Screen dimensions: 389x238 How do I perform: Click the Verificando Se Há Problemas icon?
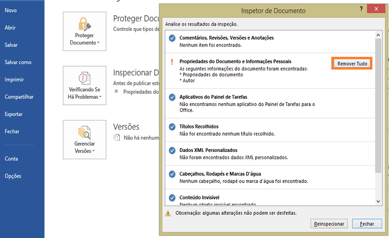click(x=85, y=78)
